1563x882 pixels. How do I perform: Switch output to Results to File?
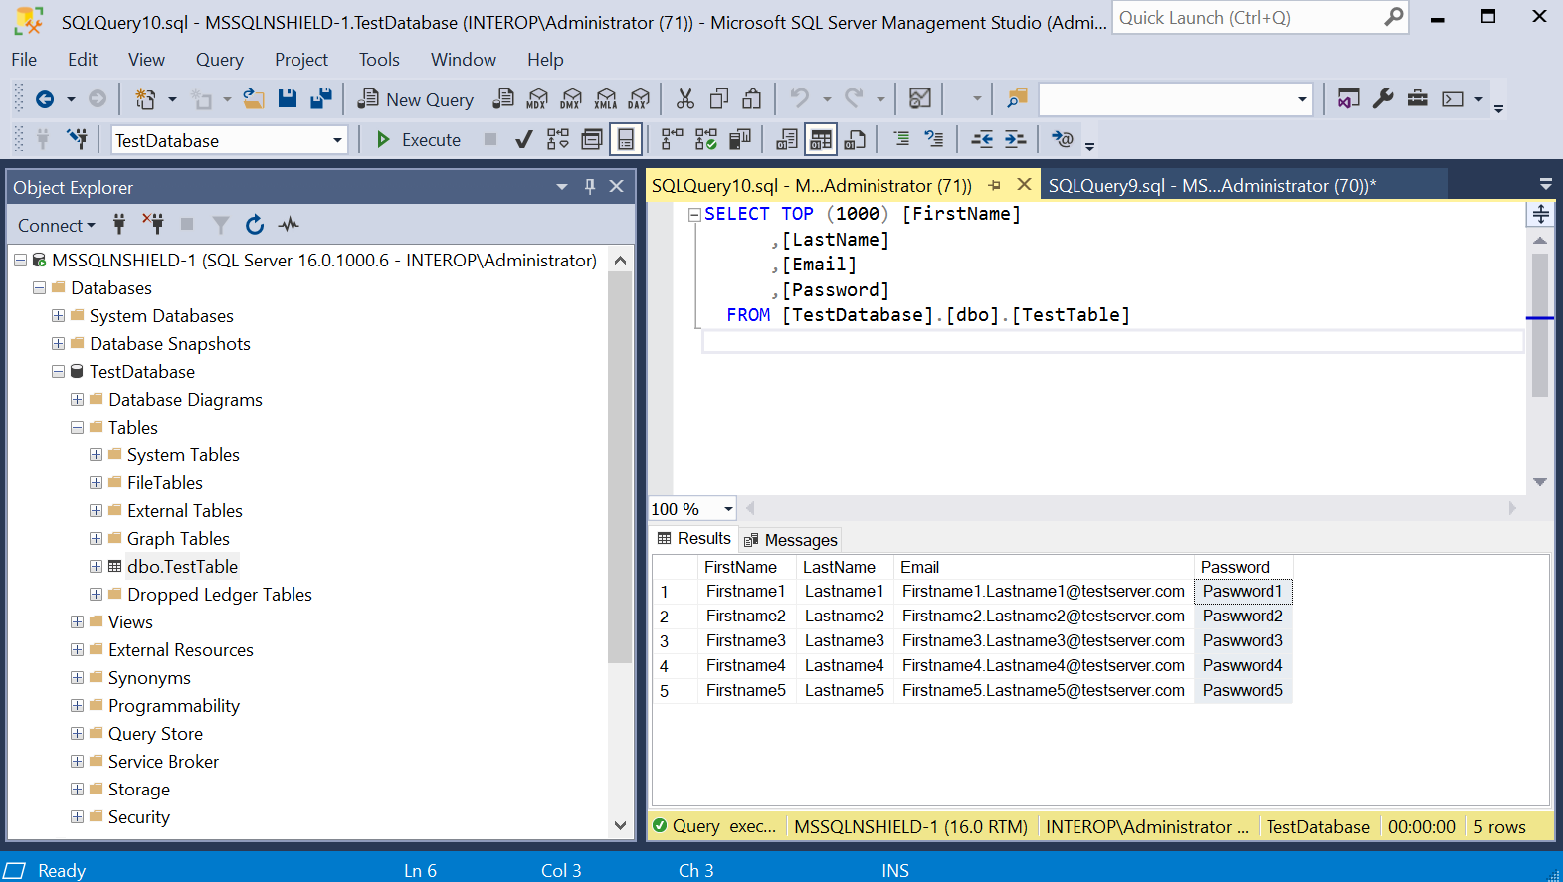pyautogui.click(x=855, y=140)
